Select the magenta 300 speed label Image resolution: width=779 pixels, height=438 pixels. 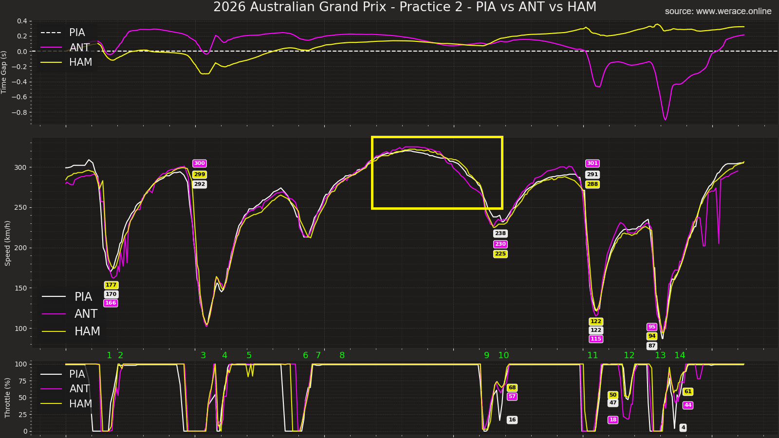(x=199, y=164)
